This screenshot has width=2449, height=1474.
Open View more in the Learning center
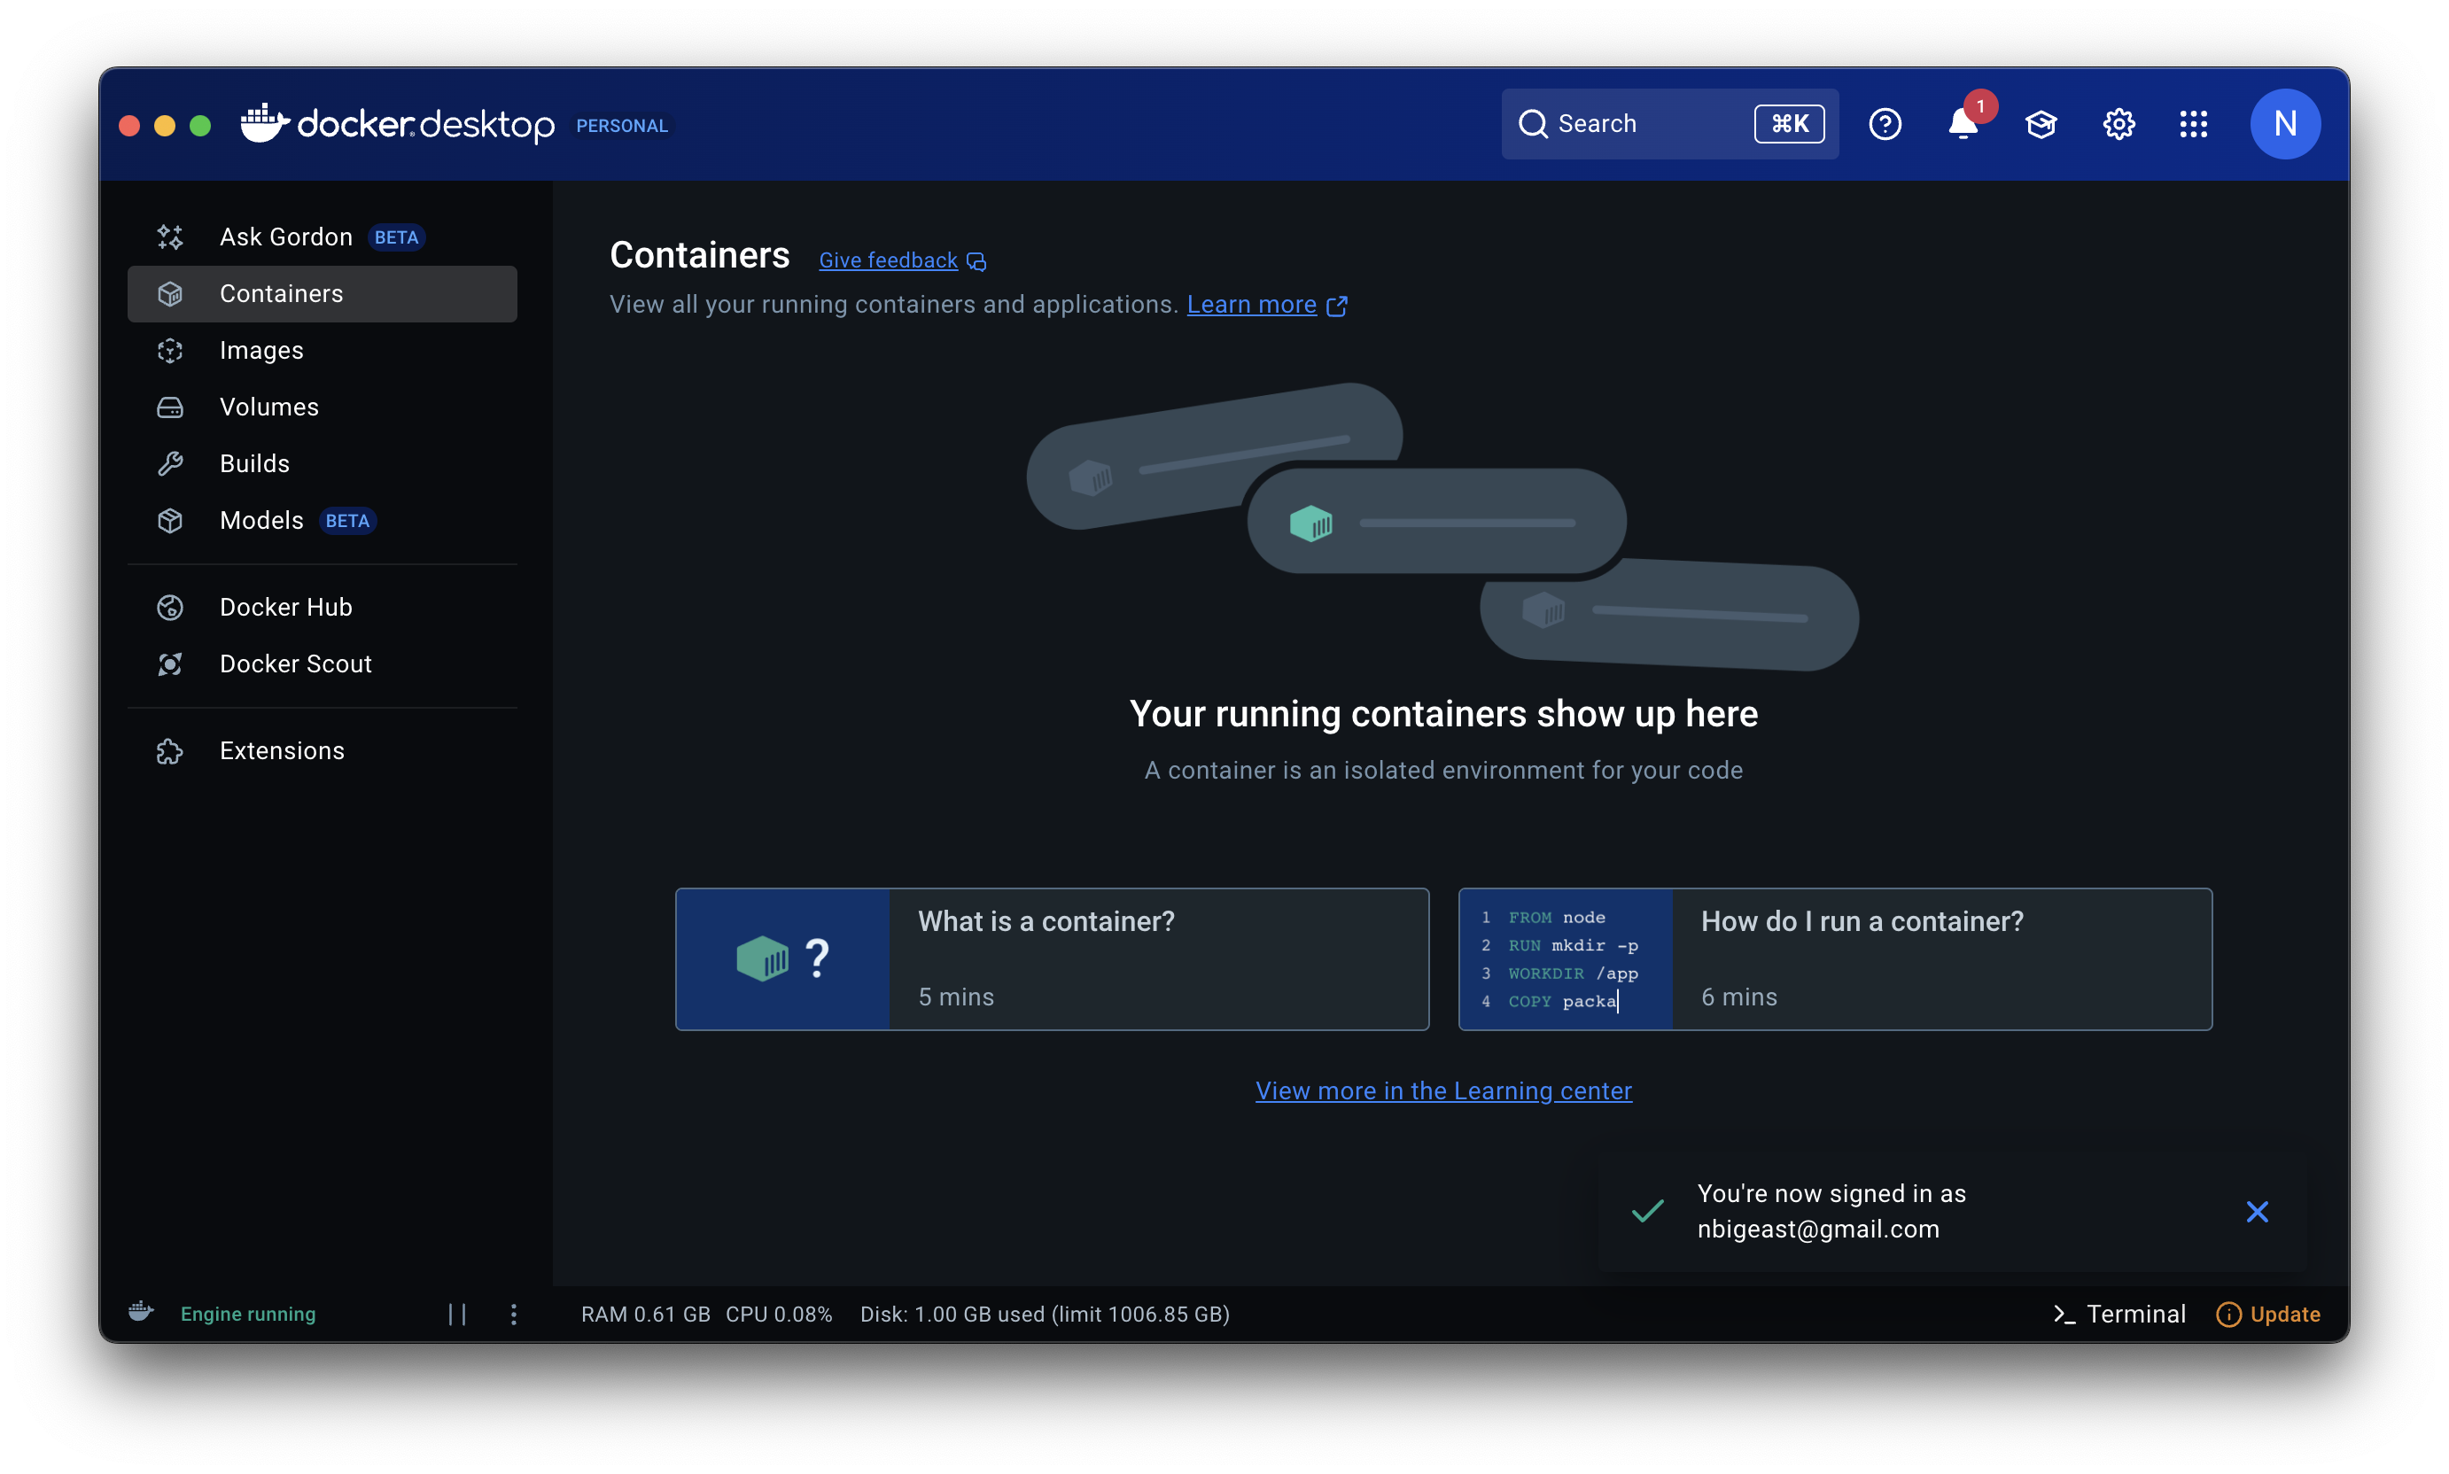(x=1442, y=1090)
